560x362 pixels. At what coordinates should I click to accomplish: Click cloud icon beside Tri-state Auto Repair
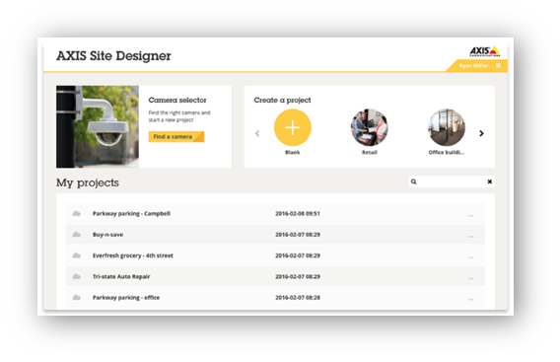click(x=77, y=276)
